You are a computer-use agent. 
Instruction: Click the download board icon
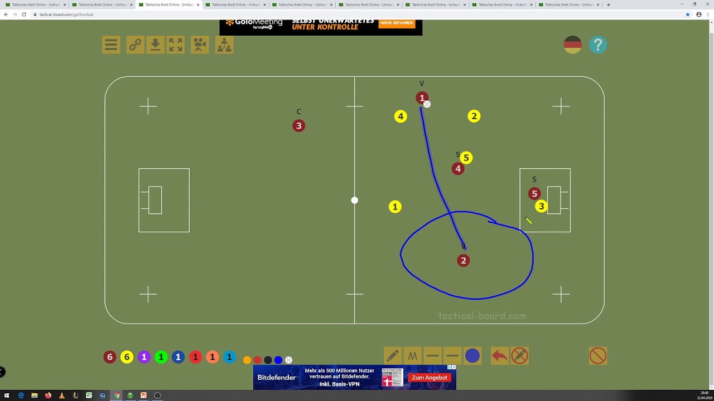tap(155, 45)
